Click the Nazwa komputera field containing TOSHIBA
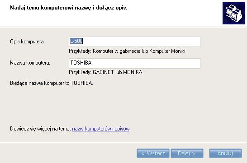Viewport: 247px width, 163px height. [134, 63]
